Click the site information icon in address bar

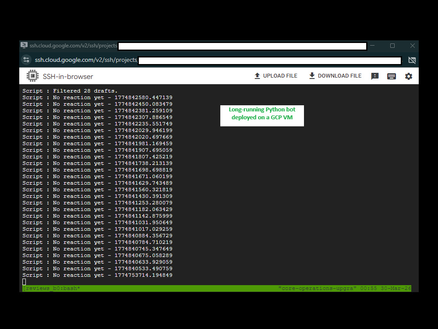point(26,60)
